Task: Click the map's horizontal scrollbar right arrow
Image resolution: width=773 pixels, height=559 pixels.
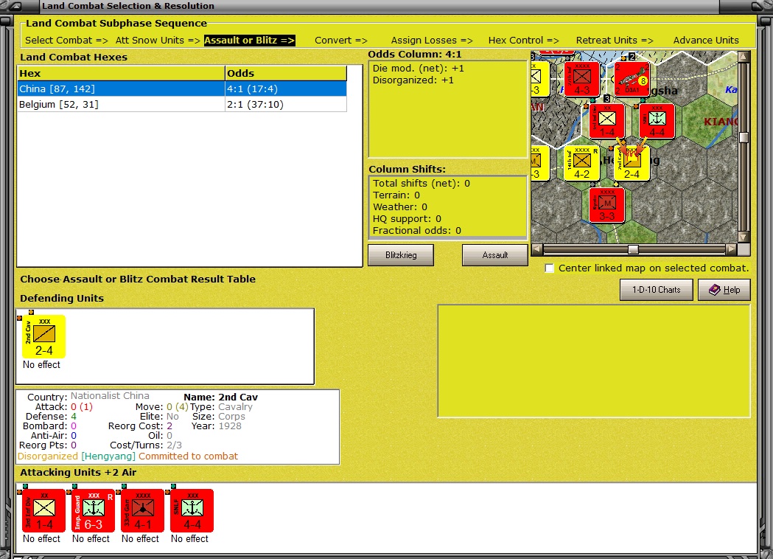Action: [732, 250]
